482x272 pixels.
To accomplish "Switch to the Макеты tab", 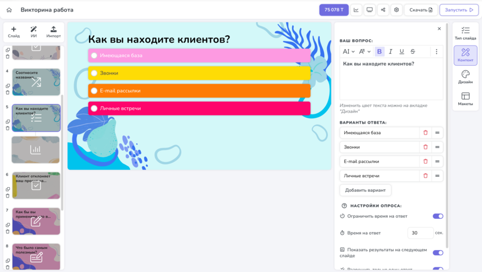I will pyautogui.click(x=465, y=99).
